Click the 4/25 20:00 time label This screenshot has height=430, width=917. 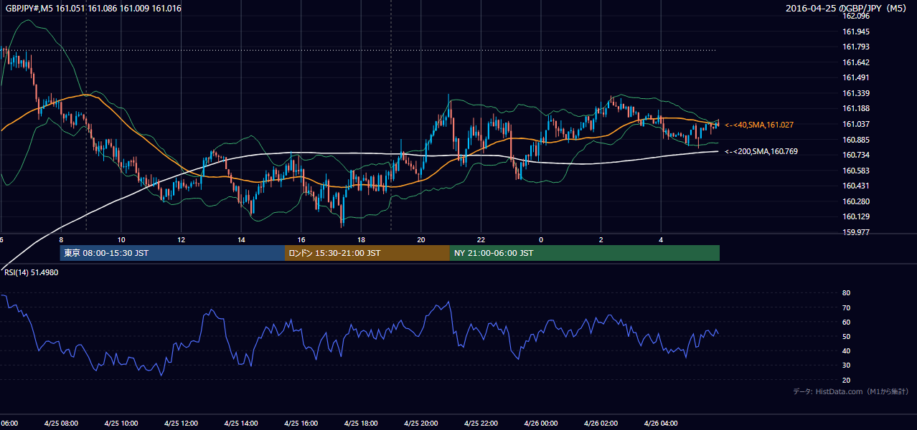421,424
